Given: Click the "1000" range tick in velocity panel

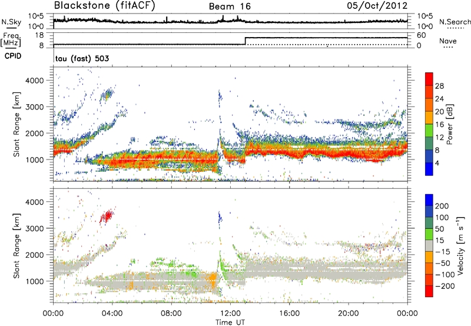Looking at the screenshot, I should 34,281.
